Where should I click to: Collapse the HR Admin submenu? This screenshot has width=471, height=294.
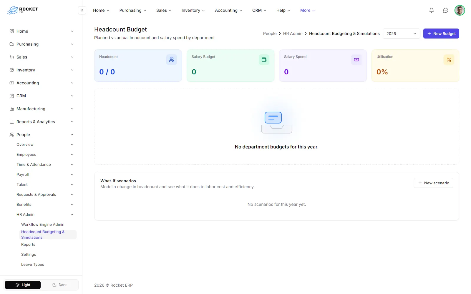pos(45,215)
